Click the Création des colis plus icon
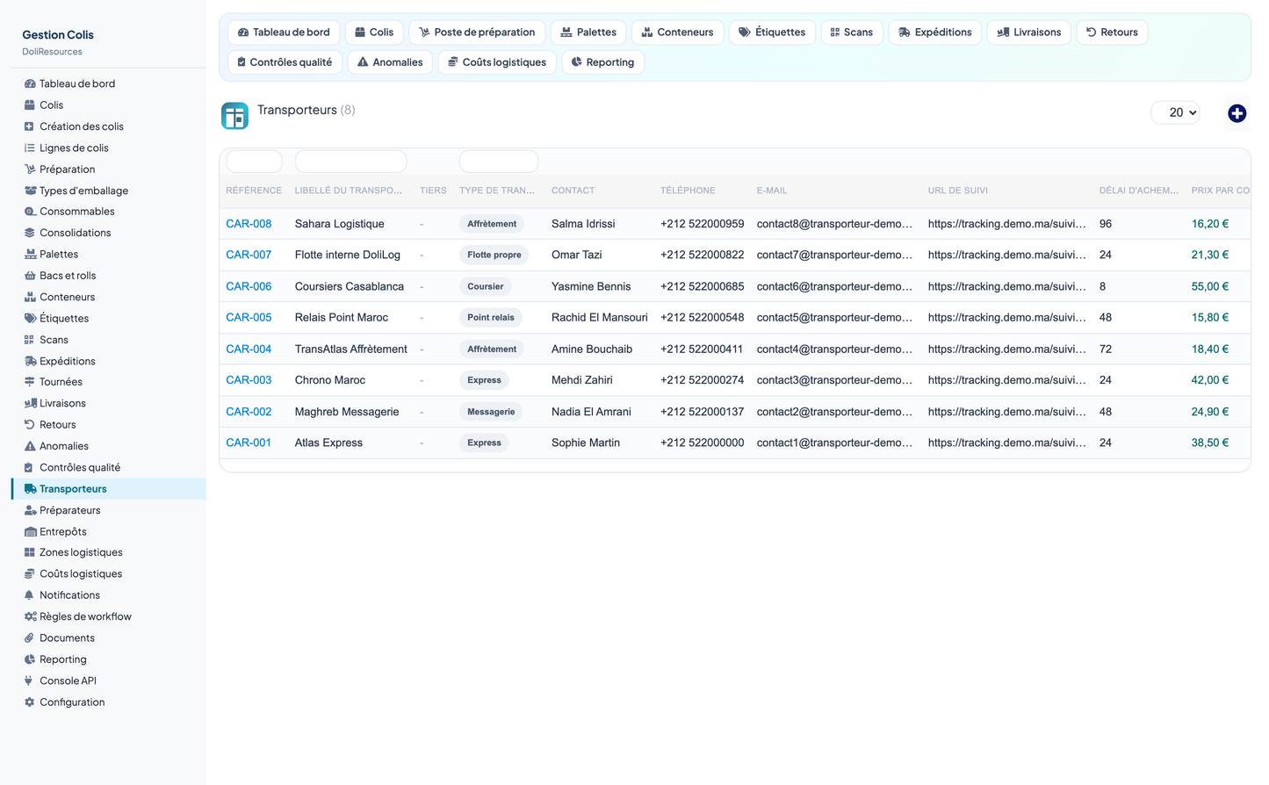 pyautogui.click(x=30, y=126)
